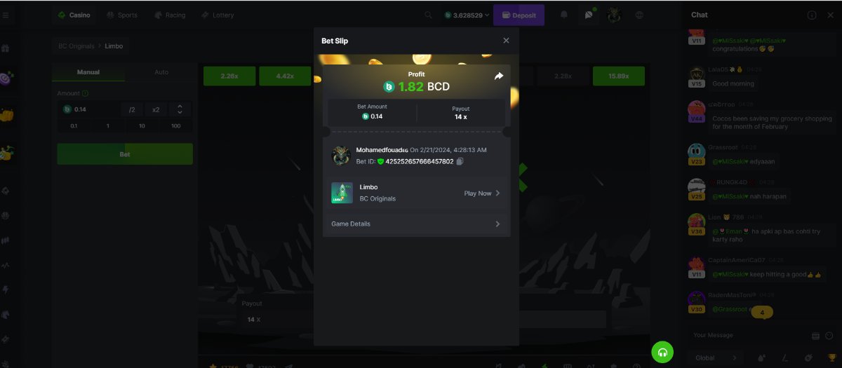The width and height of the screenshot is (842, 368).
Task: Change language via globe icon
Action: 639,15
